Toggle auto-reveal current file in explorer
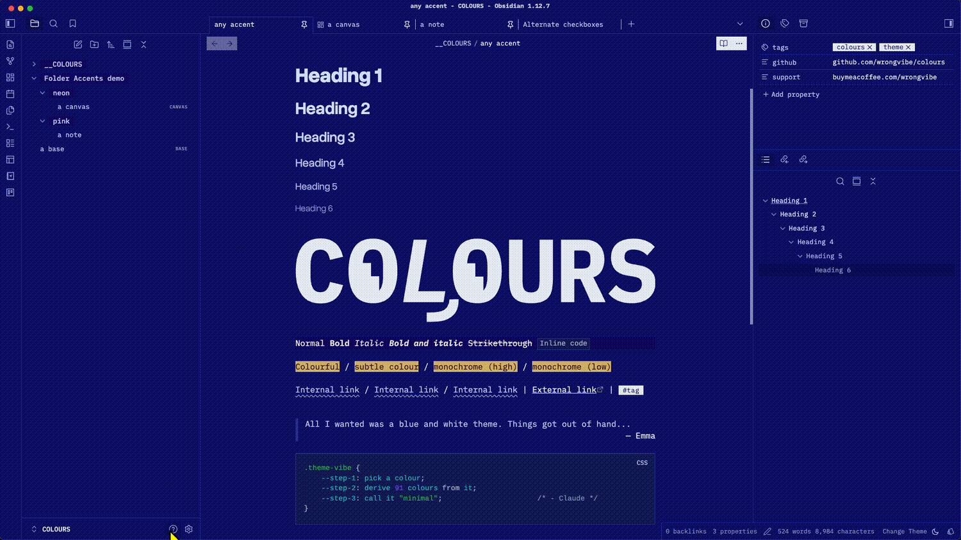This screenshot has width=961, height=540. pyautogui.click(x=127, y=45)
